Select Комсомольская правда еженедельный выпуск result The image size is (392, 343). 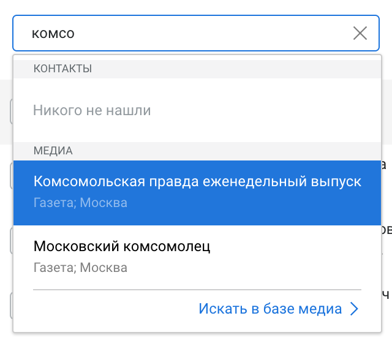point(197,182)
